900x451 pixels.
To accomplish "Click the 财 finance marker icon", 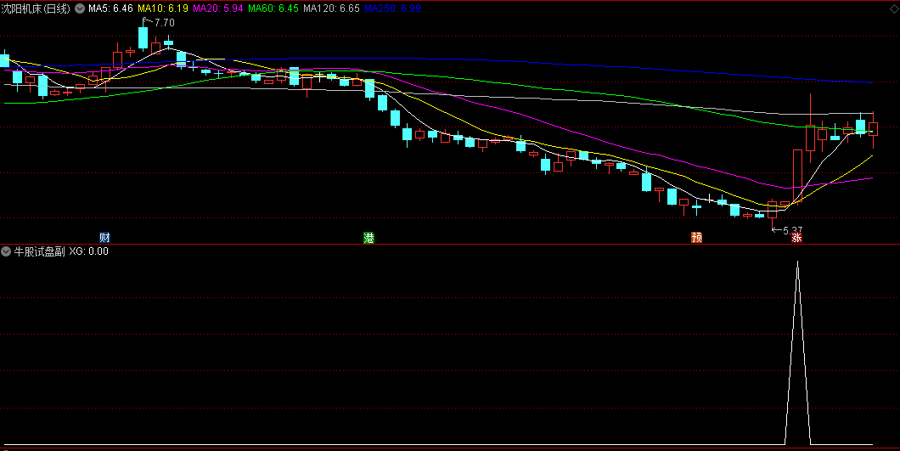I will coord(104,237).
